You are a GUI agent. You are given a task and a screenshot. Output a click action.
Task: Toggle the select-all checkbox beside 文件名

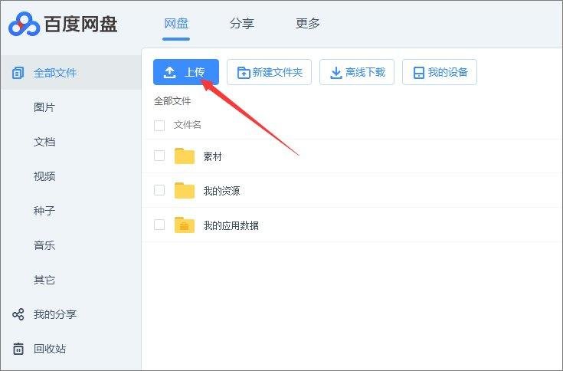pos(159,125)
